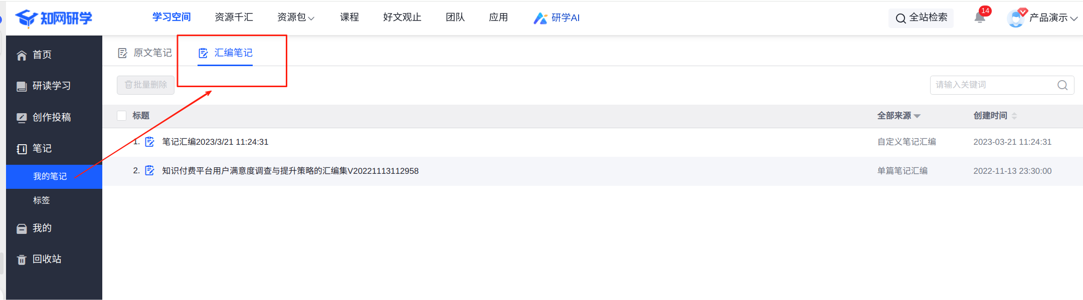
Task: Click the note icon beside 笔记汇编2023/3/21
Action: click(149, 142)
